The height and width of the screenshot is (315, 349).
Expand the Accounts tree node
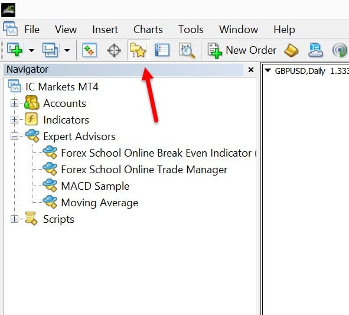click(x=14, y=103)
